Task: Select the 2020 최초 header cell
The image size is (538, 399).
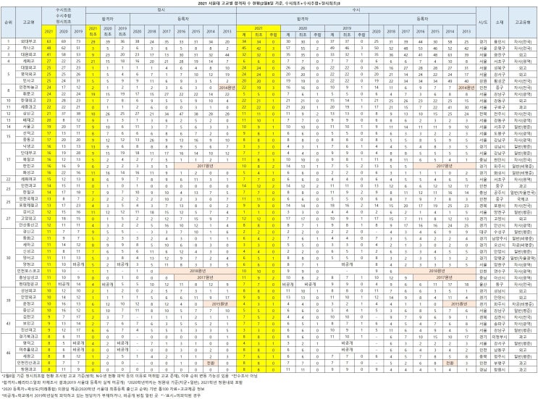Action: (108, 31)
